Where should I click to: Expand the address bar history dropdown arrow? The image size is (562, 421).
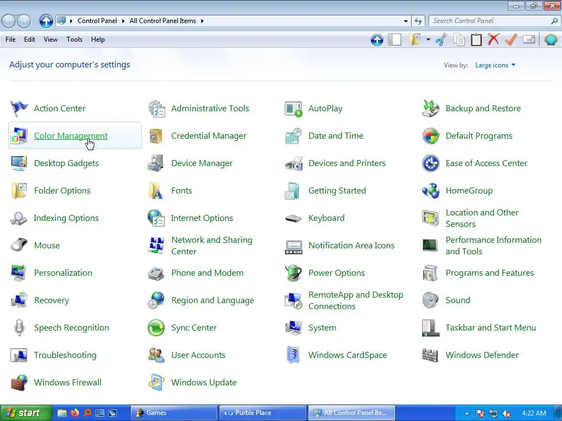pos(406,21)
